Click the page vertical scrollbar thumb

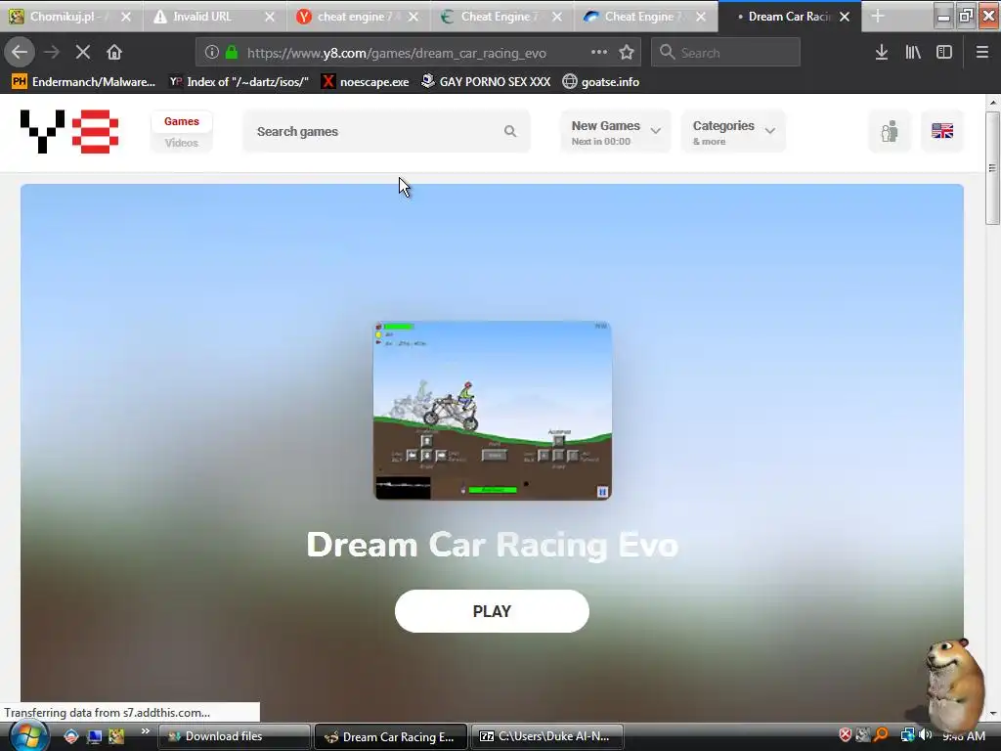pos(992,168)
